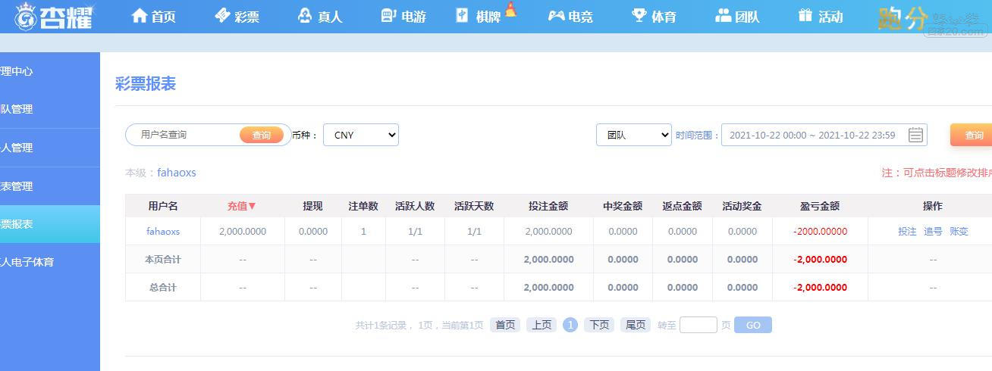This screenshot has height=371, width=992.
Task: Click the 本页合计 row label
Action: [163, 259]
